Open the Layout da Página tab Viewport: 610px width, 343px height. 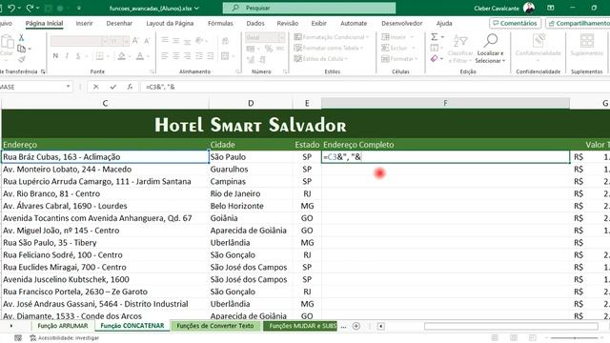(170, 23)
